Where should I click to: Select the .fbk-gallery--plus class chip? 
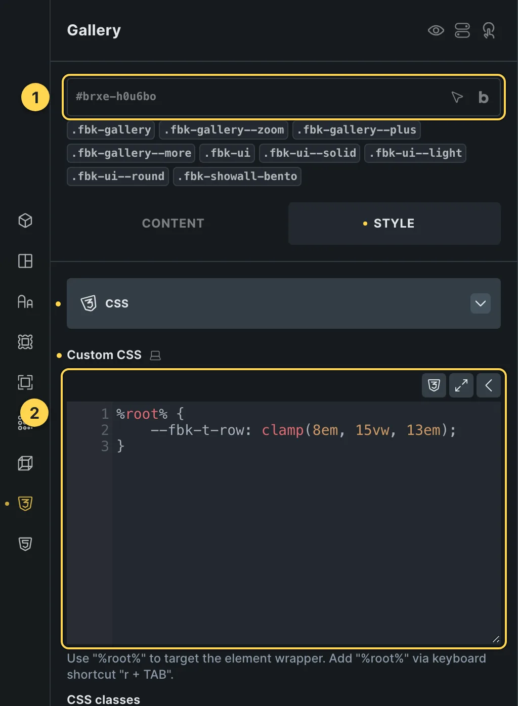357,130
